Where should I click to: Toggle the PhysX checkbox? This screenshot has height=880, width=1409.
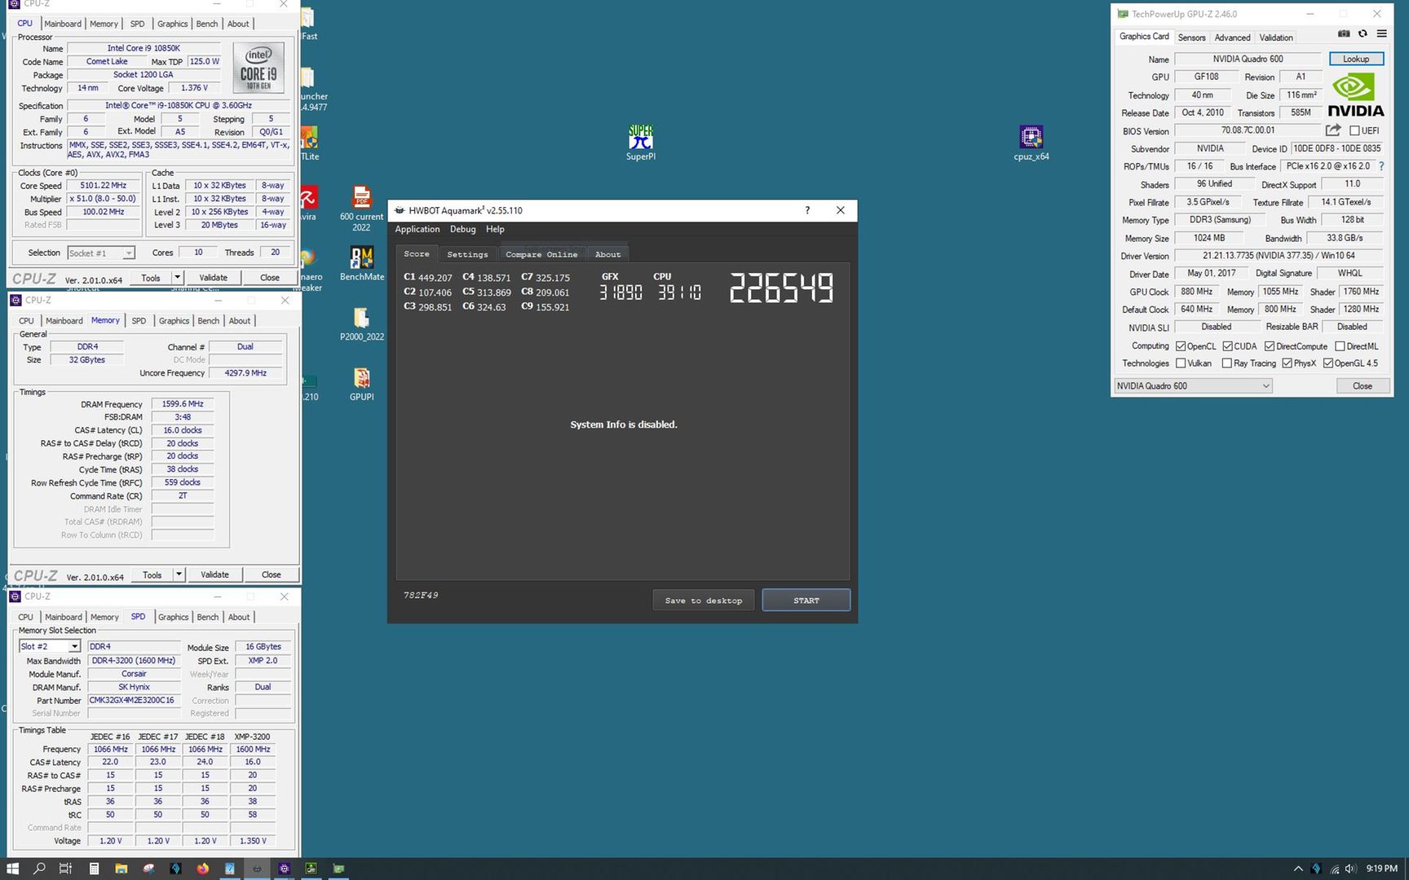pyautogui.click(x=1287, y=363)
